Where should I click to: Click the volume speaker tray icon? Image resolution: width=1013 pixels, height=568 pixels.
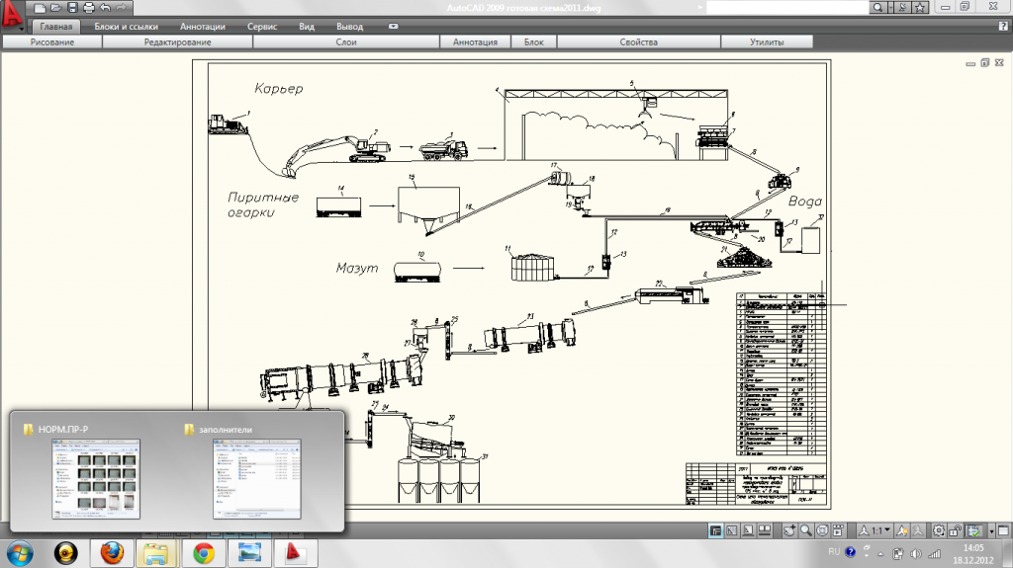(916, 553)
